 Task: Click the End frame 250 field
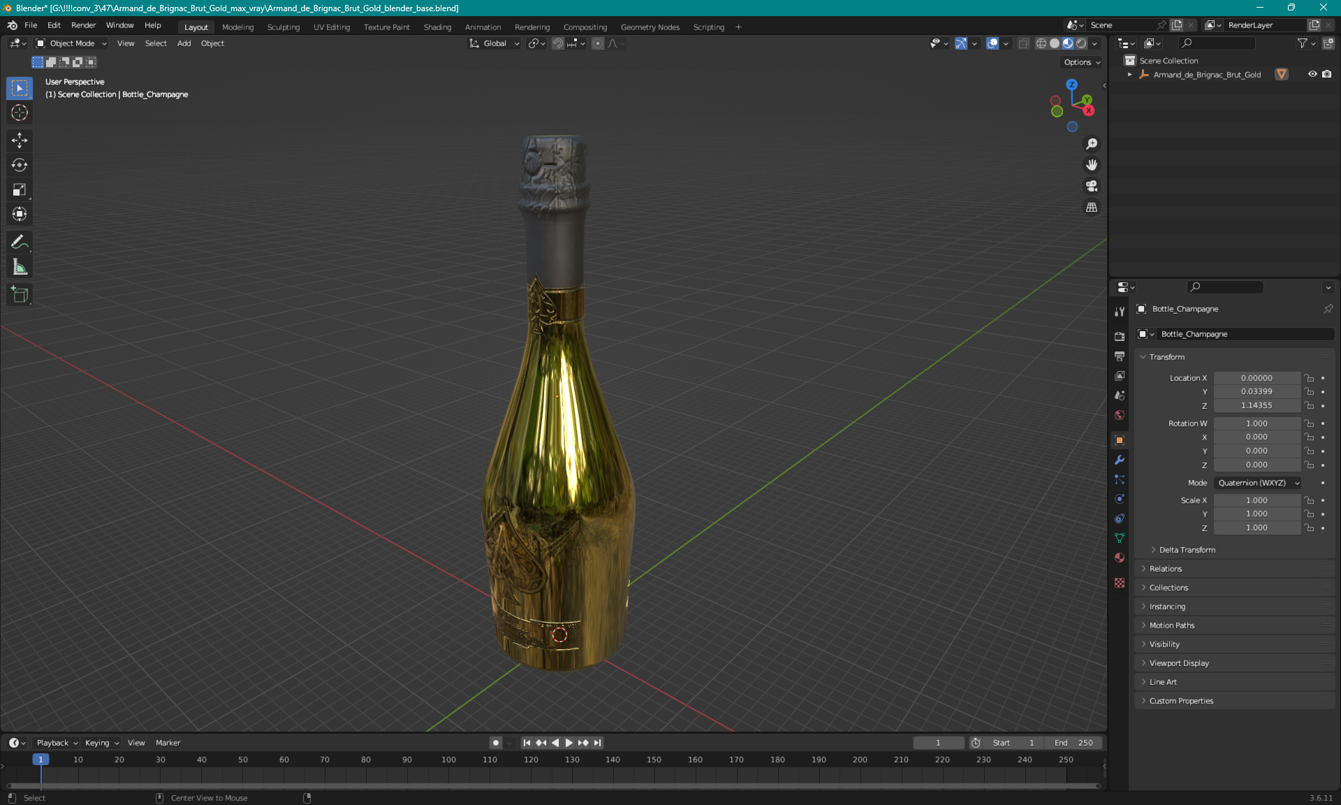click(x=1075, y=743)
